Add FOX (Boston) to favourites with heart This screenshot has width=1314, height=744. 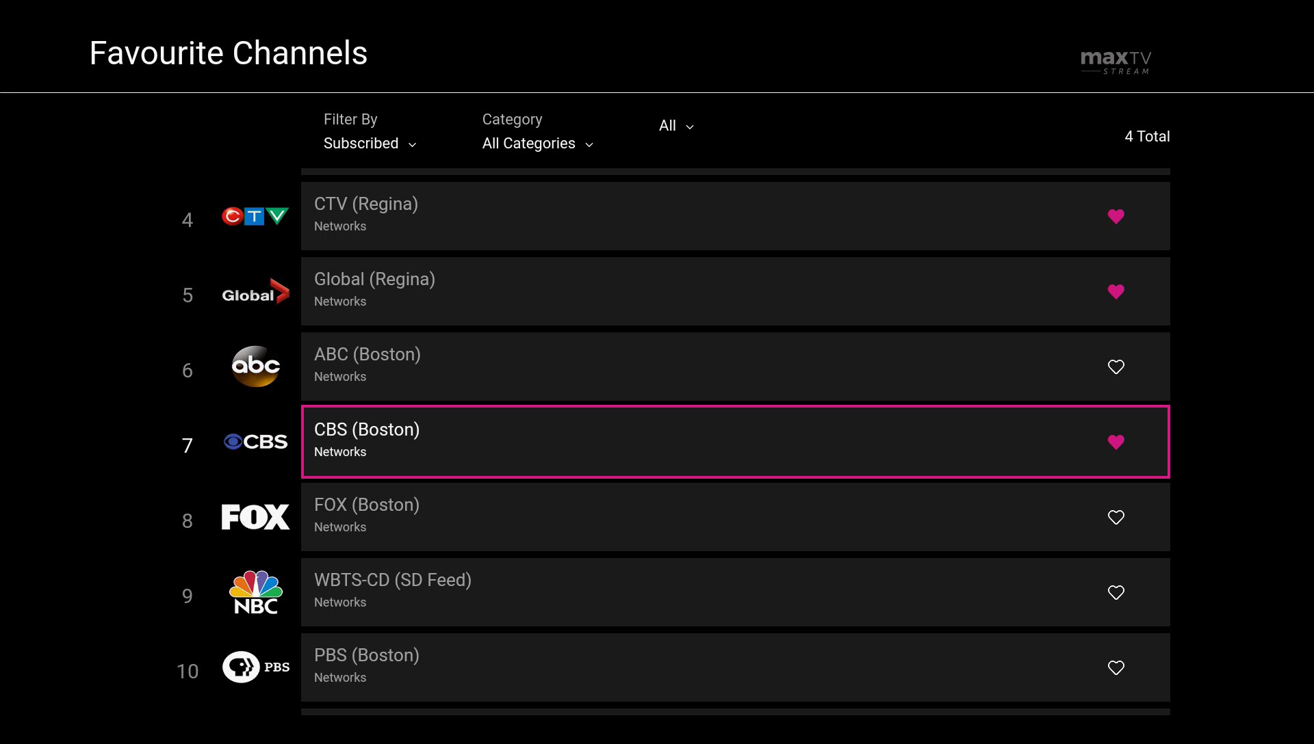pos(1116,518)
